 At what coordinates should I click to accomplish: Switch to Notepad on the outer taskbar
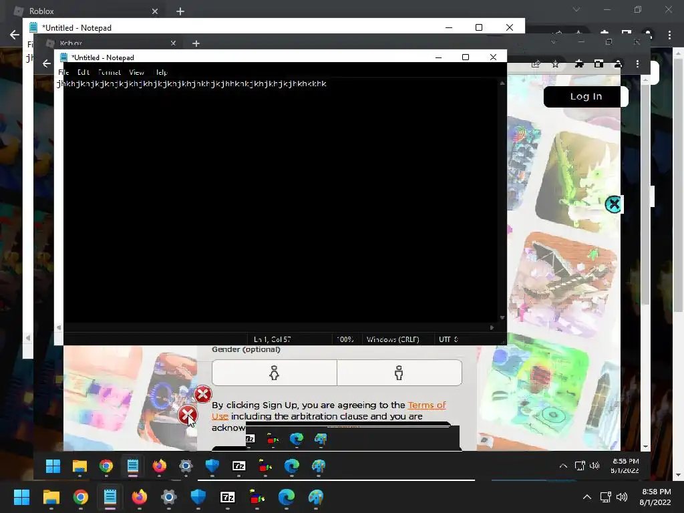110,497
